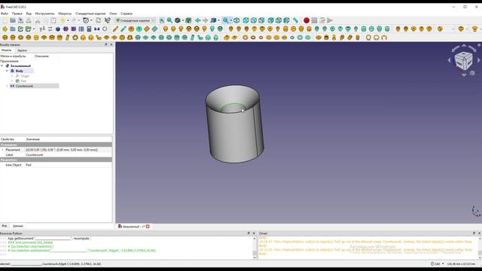Open the Инструменты menu
The height and width of the screenshot is (271, 482).
[x=44, y=14]
